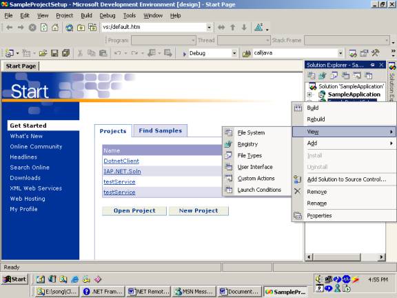Click the Paste toolbar icon
This screenshot has height=298, width=397.
coord(103,53)
